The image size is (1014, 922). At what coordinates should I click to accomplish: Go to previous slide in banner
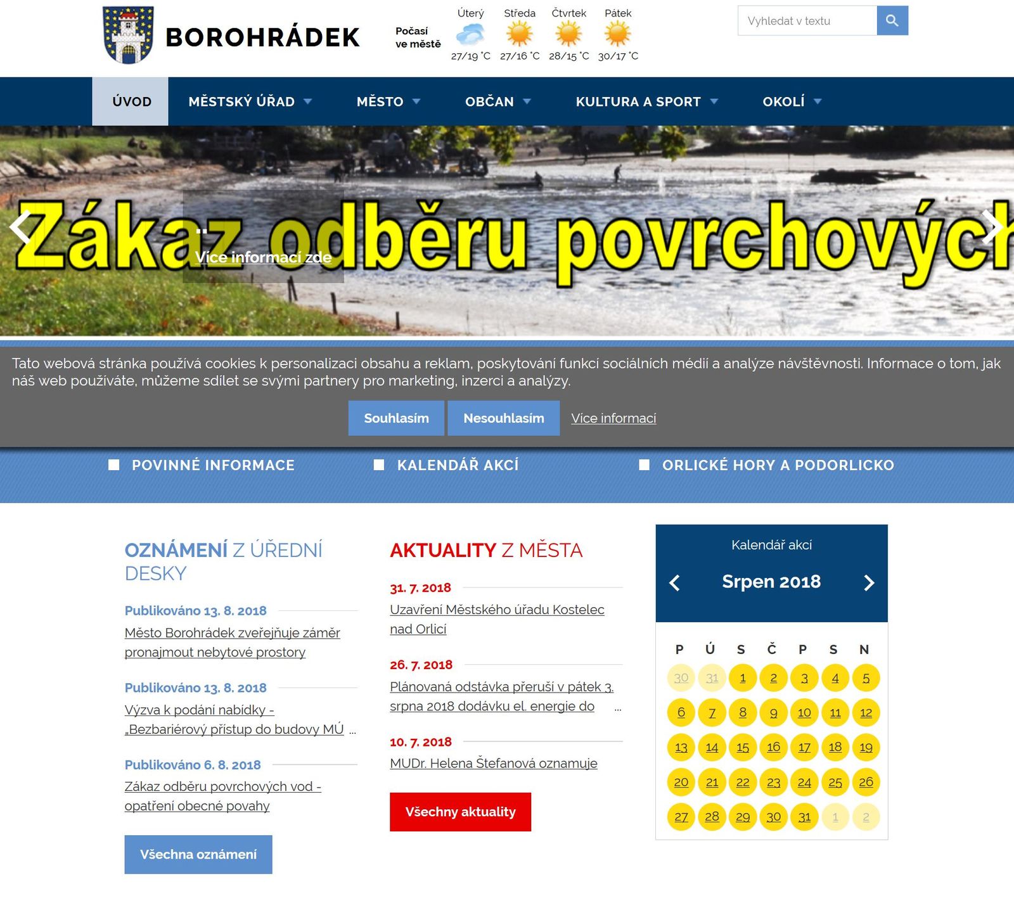[21, 227]
